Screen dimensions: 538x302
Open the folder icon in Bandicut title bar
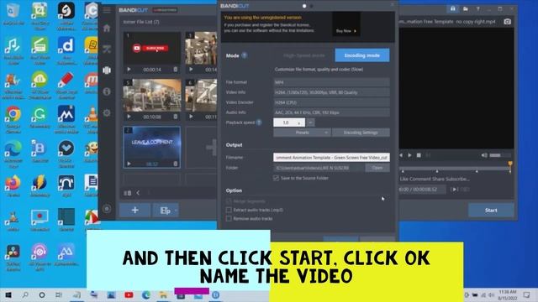(465, 9)
